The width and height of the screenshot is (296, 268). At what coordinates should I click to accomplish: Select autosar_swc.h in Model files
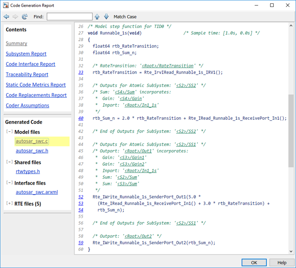click(32, 151)
